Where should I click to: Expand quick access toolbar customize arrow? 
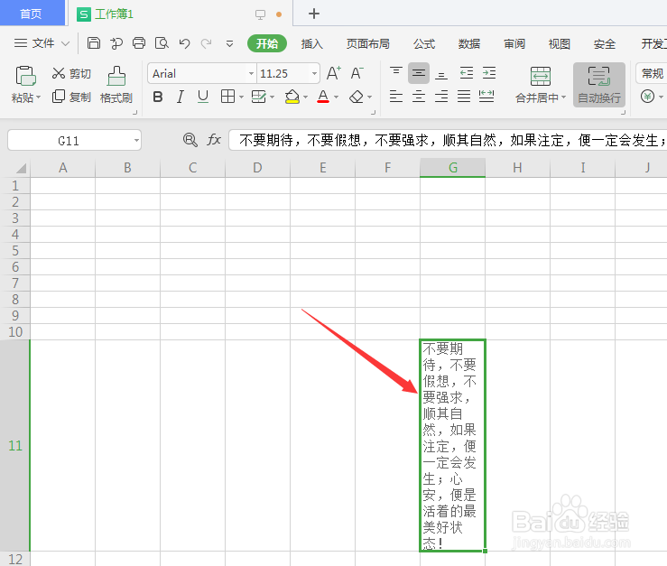point(229,43)
